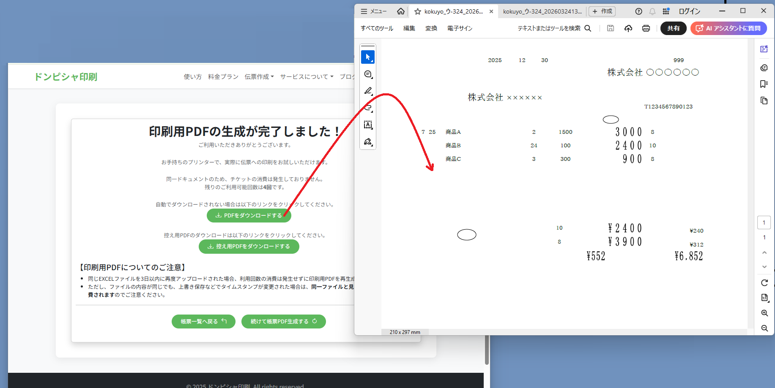Click 続けて帳票PDF生成する button
Image resolution: width=775 pixels, height=388 pixels.
[x=283, y=321]
